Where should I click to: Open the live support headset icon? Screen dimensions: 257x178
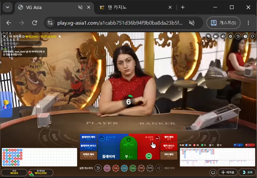click(x=252, y=36)
